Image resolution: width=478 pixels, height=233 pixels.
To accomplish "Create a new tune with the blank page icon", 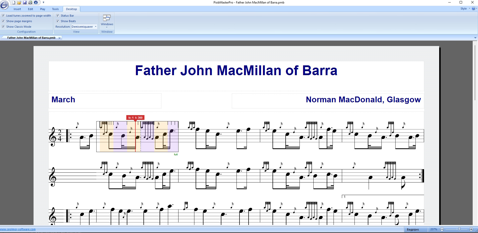I will pos(14,3).
